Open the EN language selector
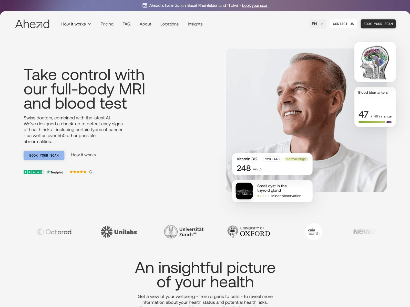Viewport: 410px width, 307px height. [x=317, y=24]
